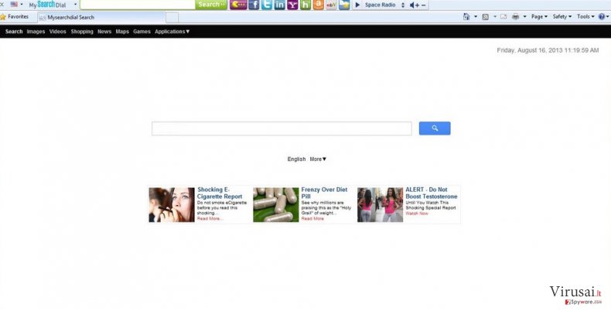Open the Tools menu
This screenshot has height=311, width=611.
585,17
